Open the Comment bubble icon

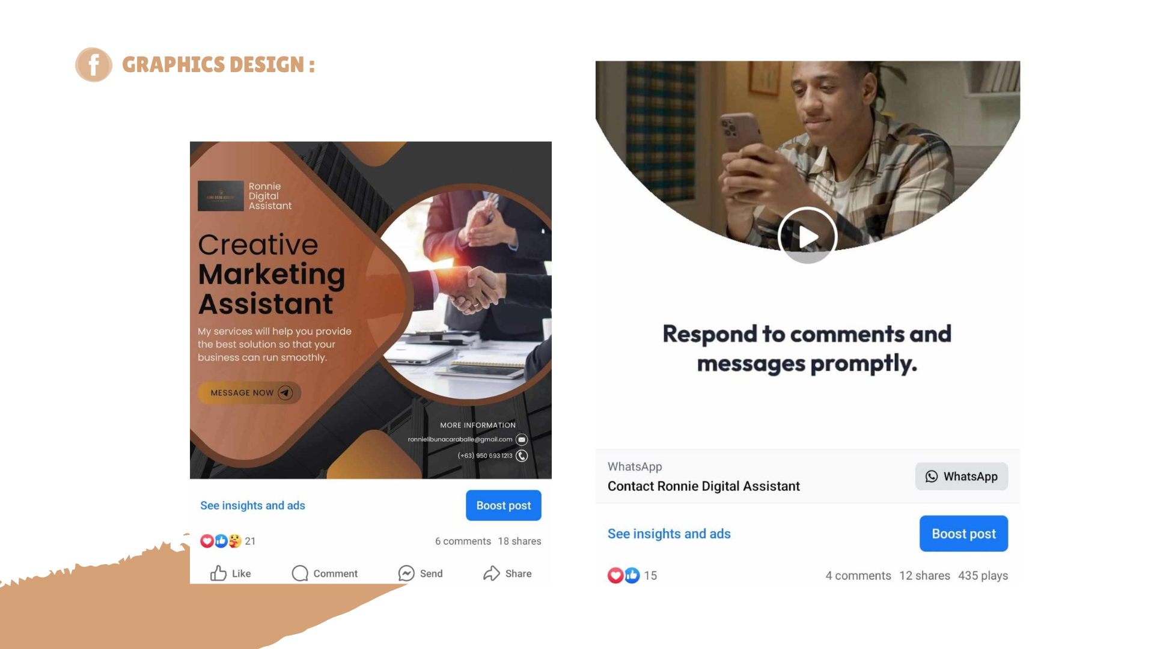tap(300, 573)
